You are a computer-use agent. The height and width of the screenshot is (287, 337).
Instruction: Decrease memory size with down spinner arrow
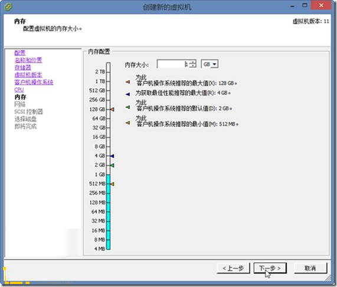(x=193, y=65)
